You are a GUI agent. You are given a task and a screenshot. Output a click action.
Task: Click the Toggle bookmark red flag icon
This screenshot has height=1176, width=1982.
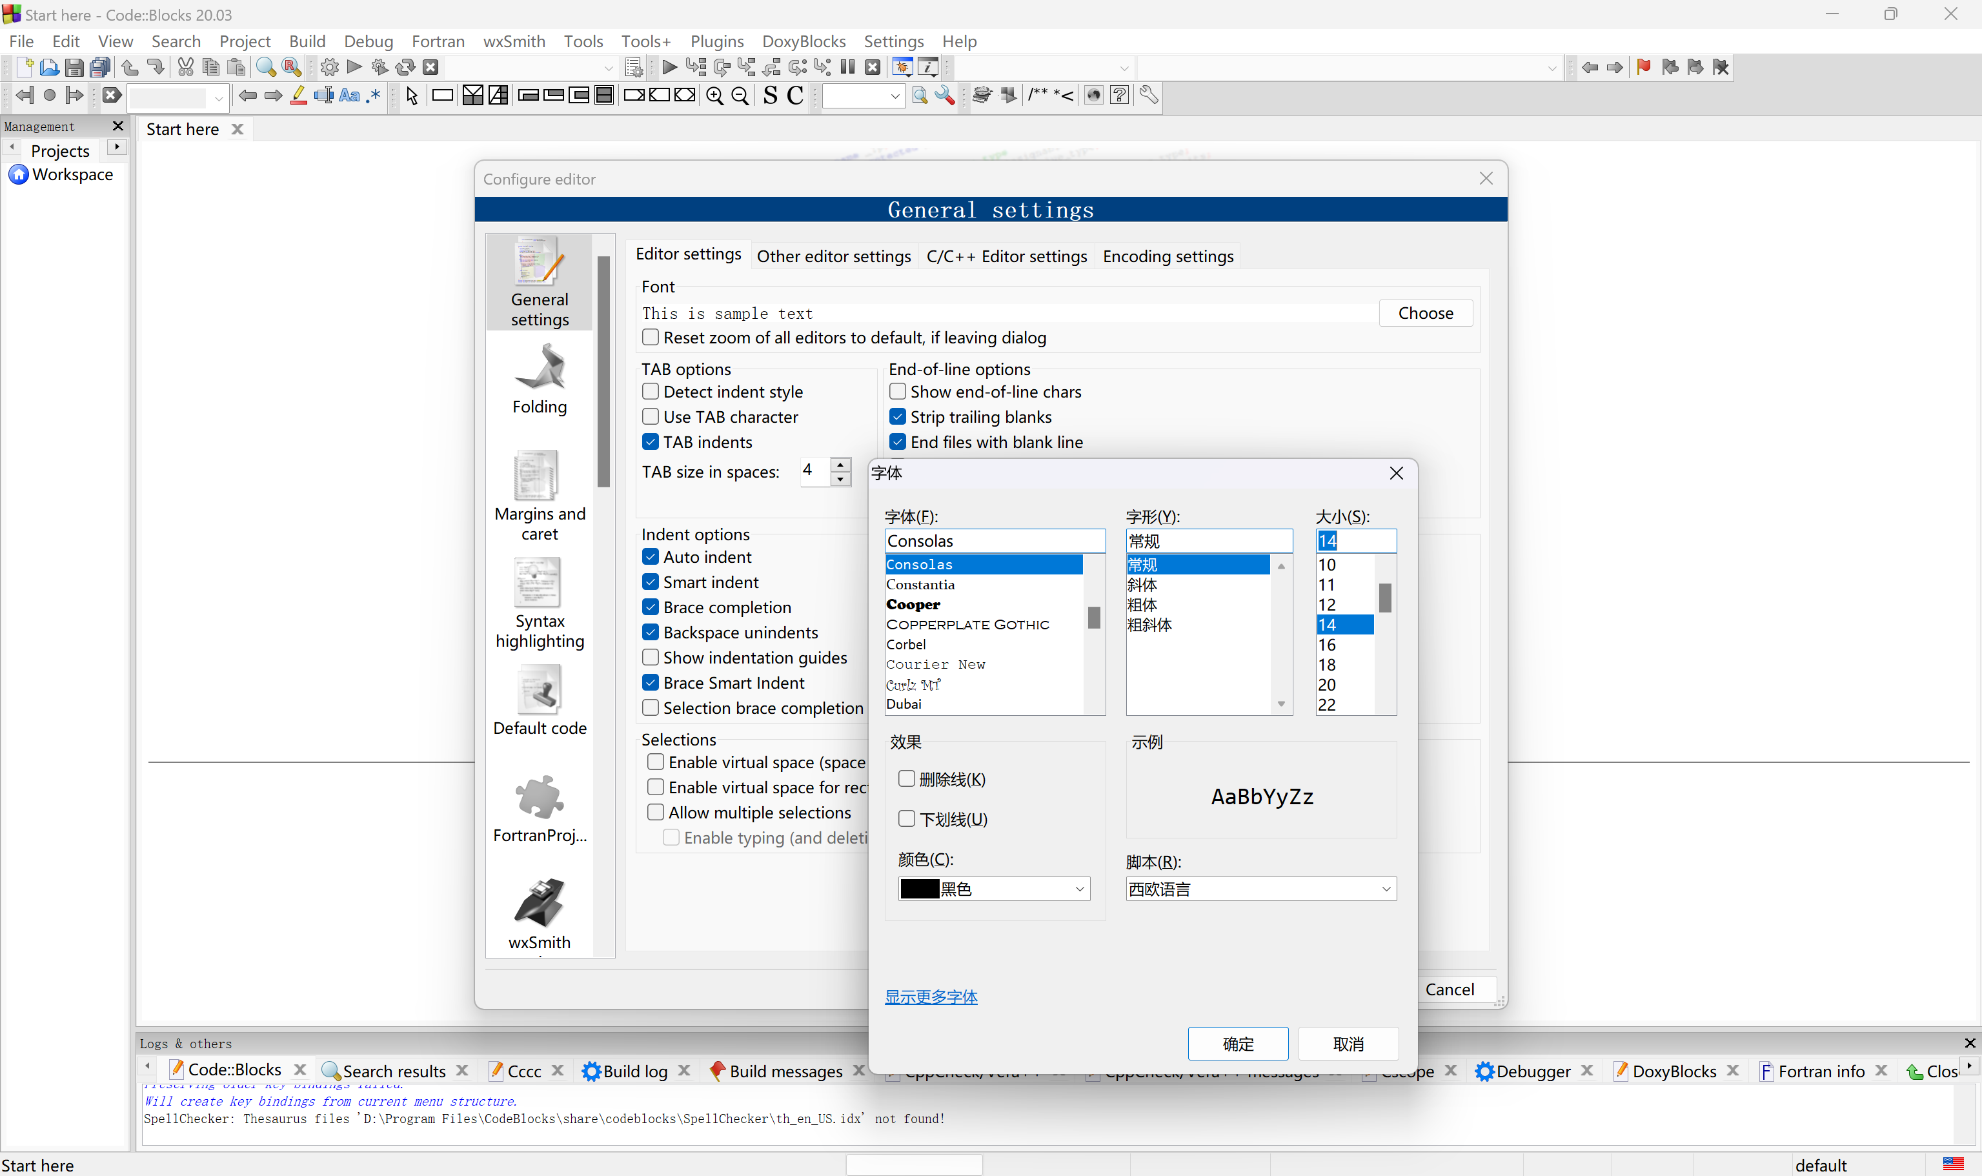click(1644, 67)
